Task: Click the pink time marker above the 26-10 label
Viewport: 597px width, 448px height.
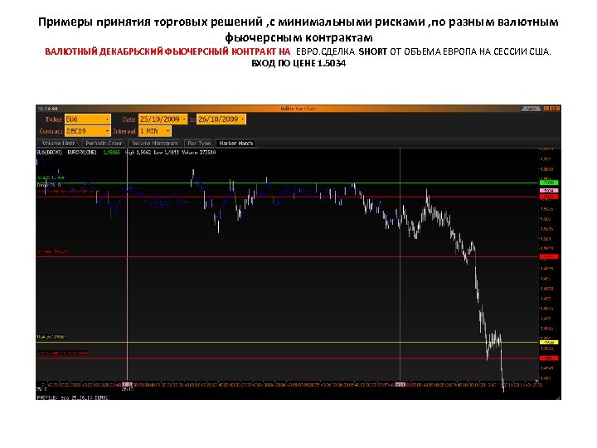Action: click(x=127, y=385)
